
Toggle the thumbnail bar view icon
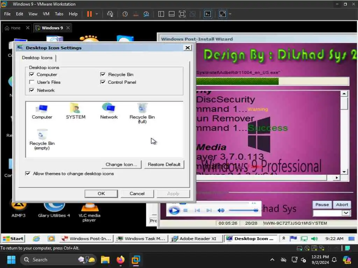point(171,14)
